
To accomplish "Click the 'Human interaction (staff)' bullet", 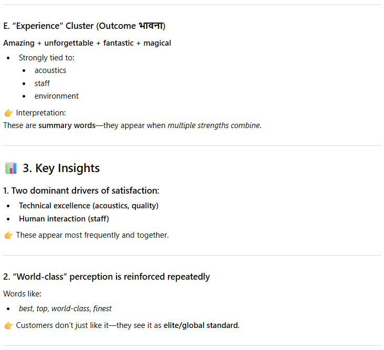I will (x=64, y=219).
